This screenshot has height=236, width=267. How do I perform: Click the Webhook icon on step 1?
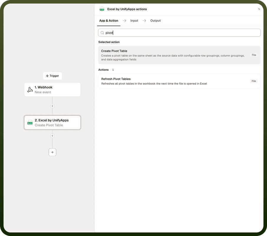(30, 90)
